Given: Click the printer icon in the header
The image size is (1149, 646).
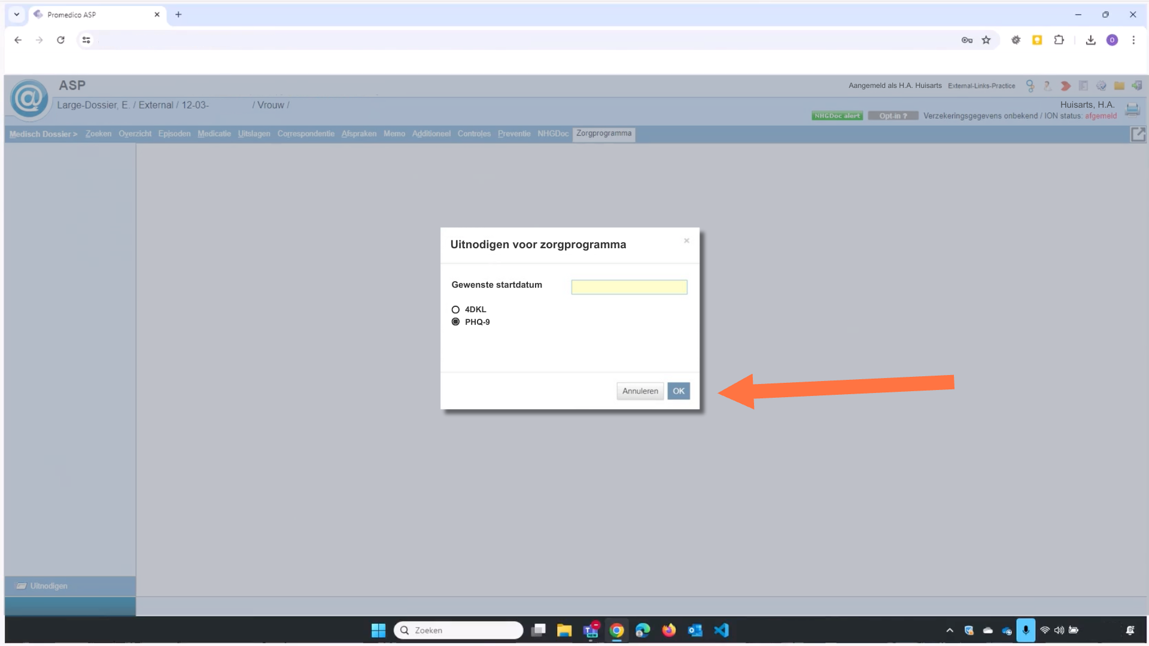Looking at the screenshot, I should (1132, 109).
